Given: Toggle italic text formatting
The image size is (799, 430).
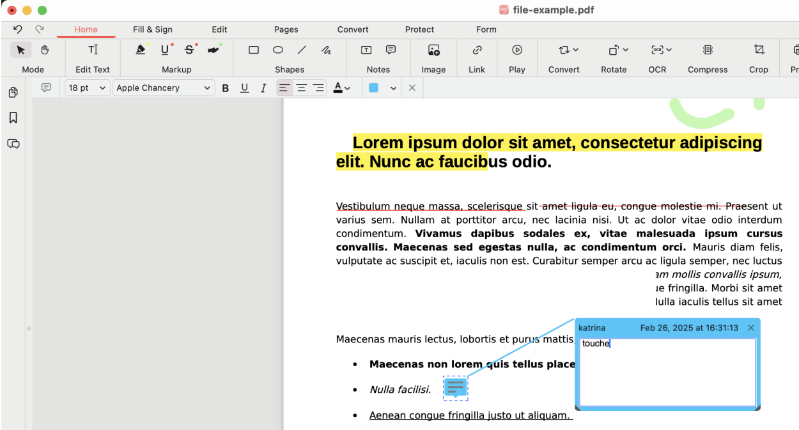Looking at the screenshot, I should tap(263, 88).
